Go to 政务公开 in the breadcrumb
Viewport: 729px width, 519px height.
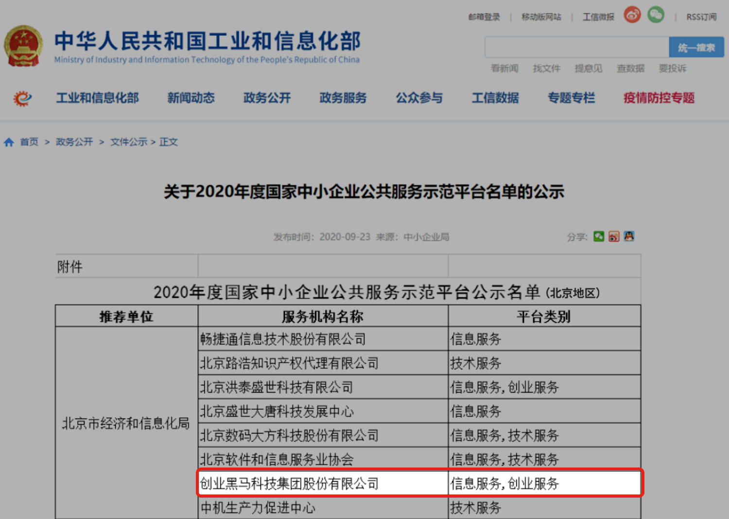[74, 142]
